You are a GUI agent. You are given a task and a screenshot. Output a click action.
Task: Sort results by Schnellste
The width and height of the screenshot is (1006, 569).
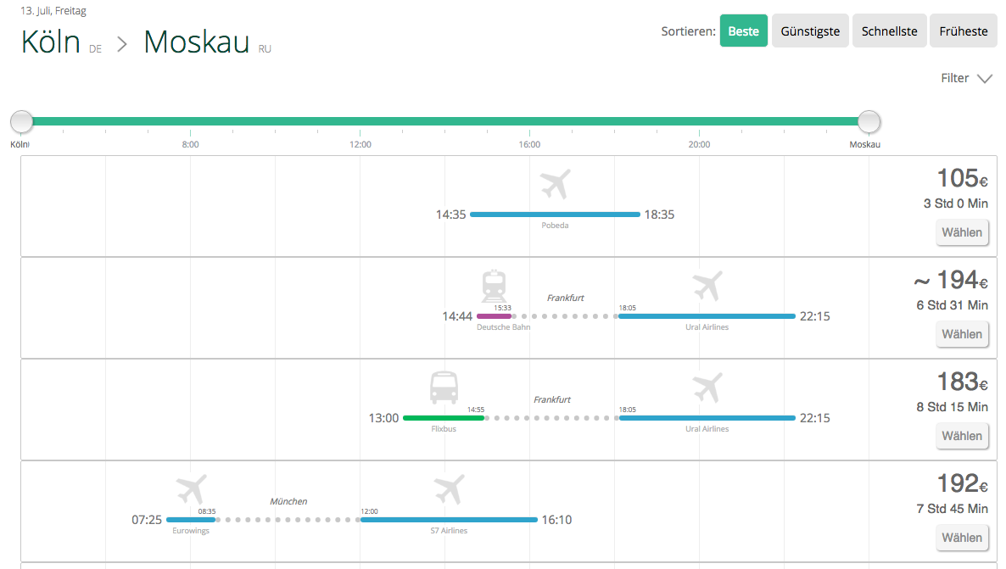(889, 31)
